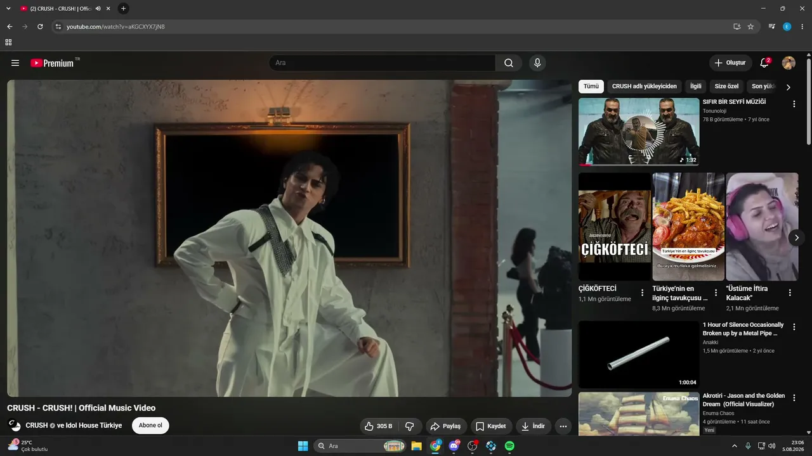Open the ÇİĞKÖFTECİ short thumbnail
This screenshot has width=812, height=456.
point(615,227)
